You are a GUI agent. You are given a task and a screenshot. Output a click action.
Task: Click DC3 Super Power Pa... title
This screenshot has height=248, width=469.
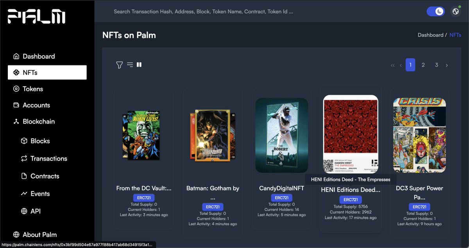(x=419, y=193)
